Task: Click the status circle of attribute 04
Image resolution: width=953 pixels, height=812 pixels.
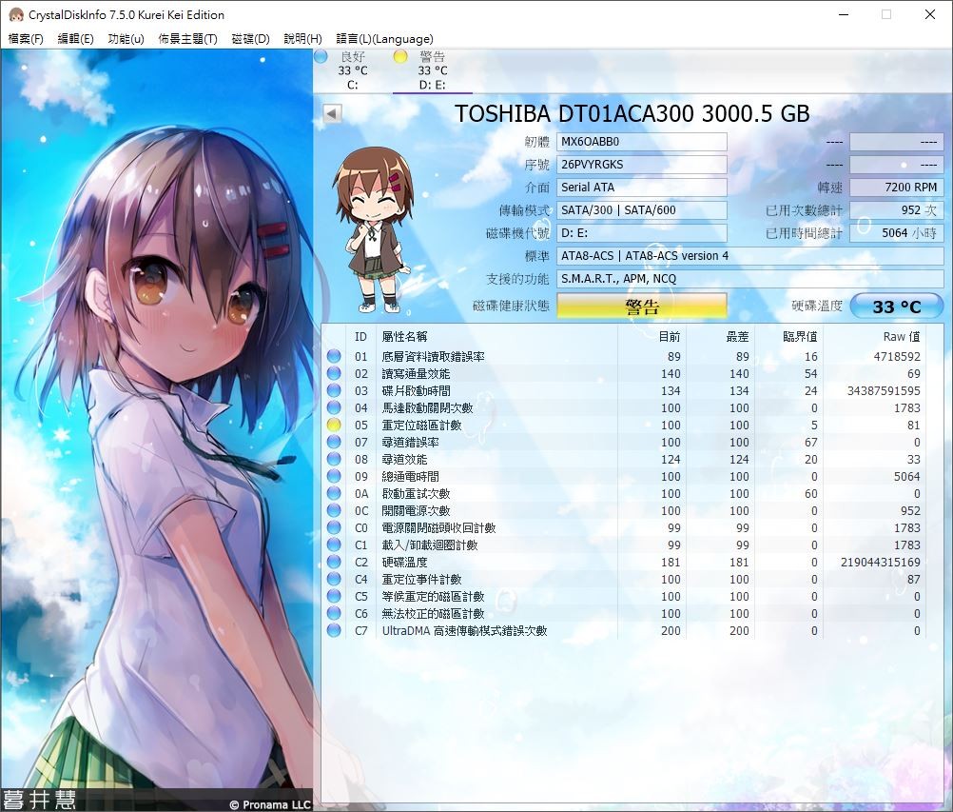Action: [x=334, y=407]
